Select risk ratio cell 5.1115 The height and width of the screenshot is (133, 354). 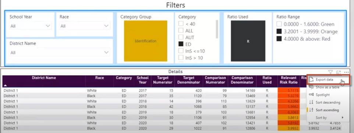click(x=289, y=90)
